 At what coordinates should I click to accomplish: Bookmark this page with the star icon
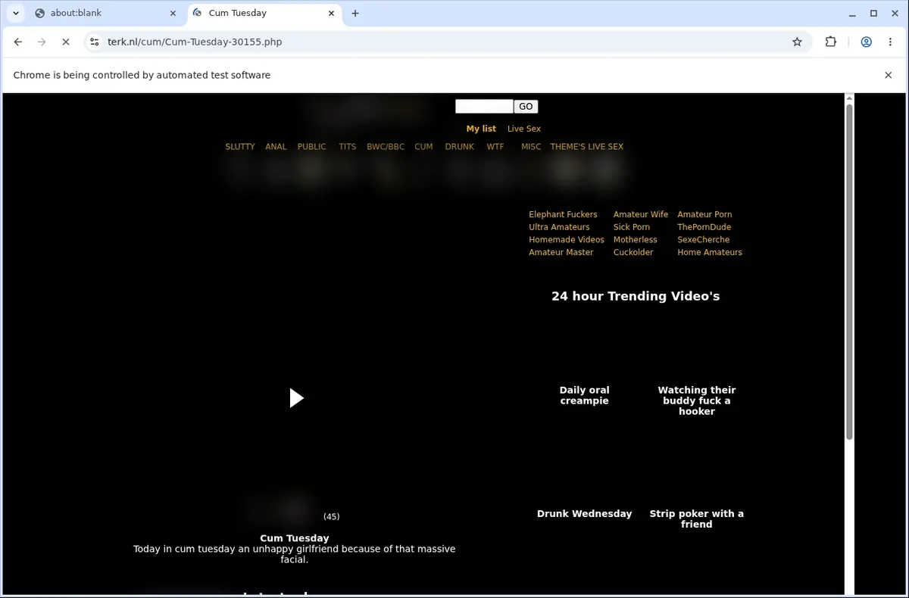coord(797,42)
